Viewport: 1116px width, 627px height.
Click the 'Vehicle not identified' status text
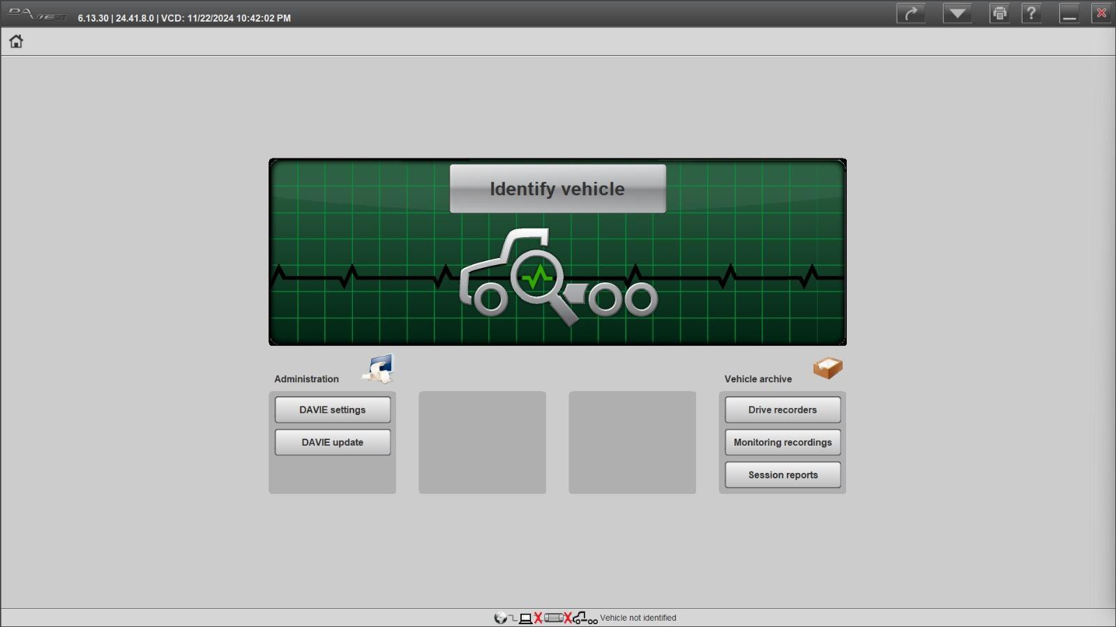pos(638,618)
